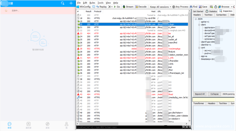Open the 我 profile icon
Screen dimensions: 236x131
pyautogui.click(x=66, y=124)
